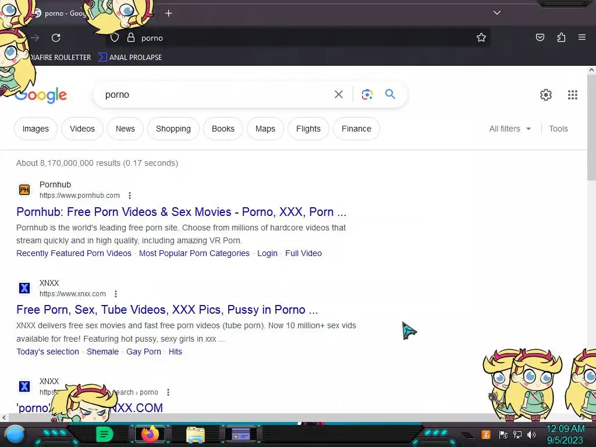Open more options beside 'search › porno' result

click(168, 392)
